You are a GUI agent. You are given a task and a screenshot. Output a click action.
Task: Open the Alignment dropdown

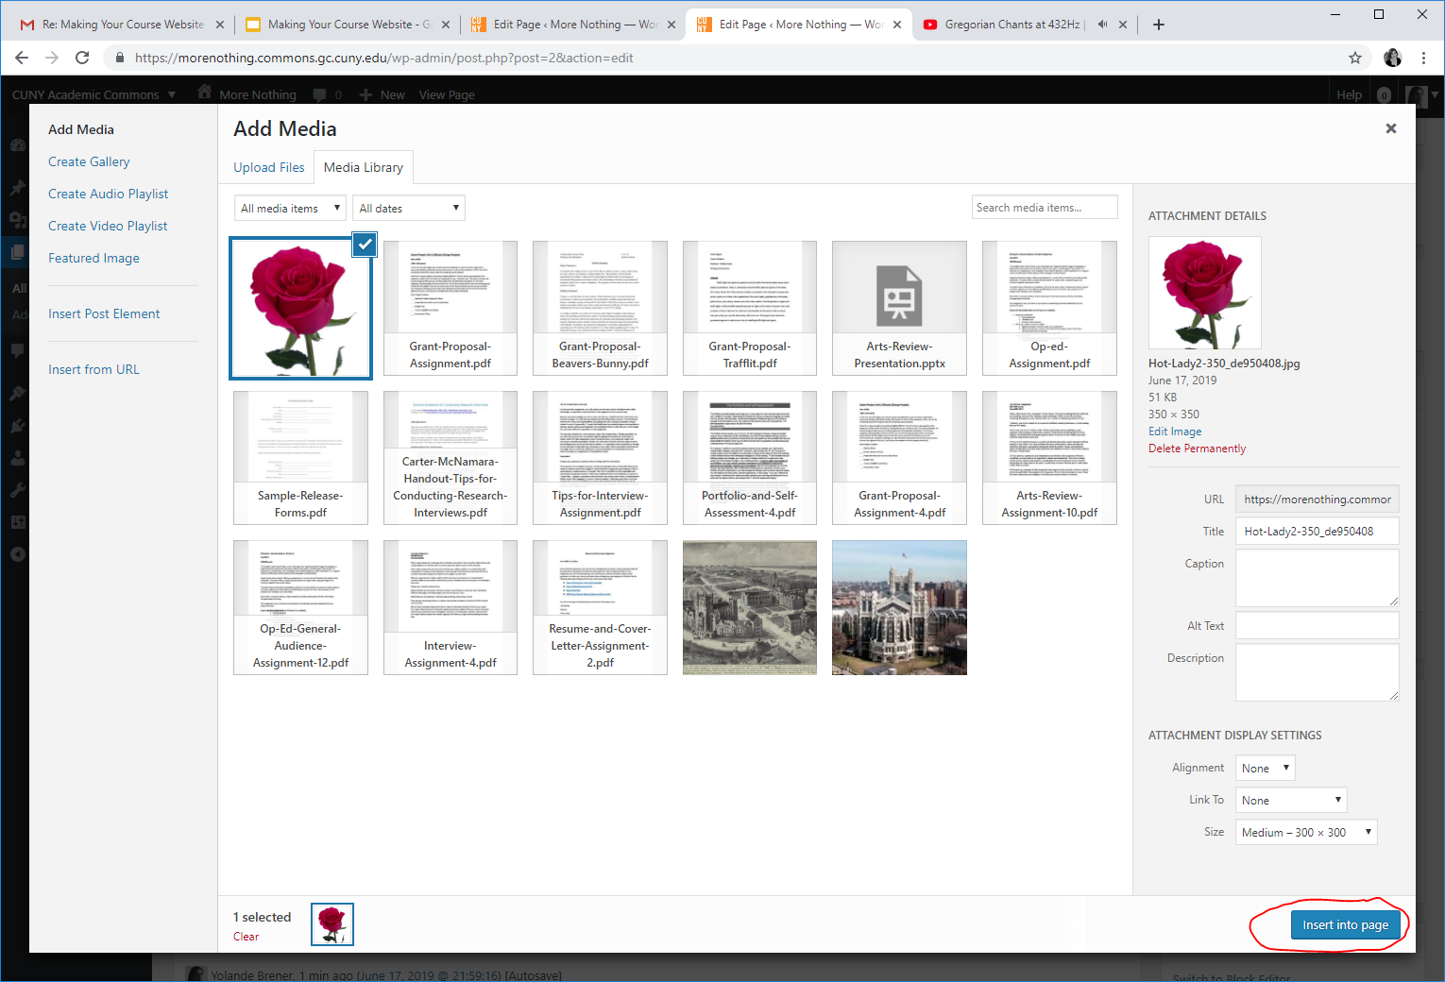pos(1265,769)
